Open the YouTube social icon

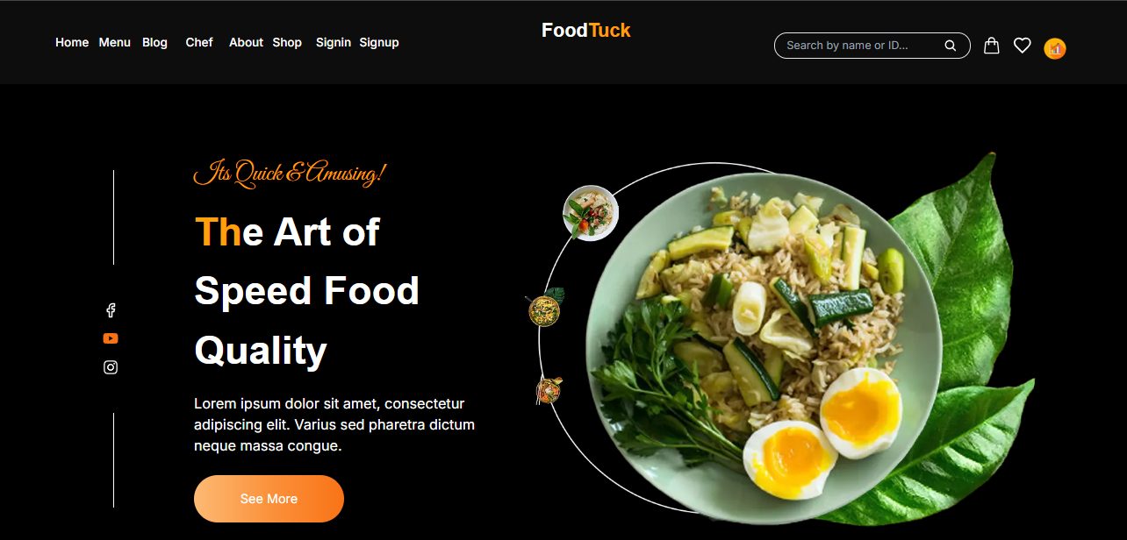(111, 338)
